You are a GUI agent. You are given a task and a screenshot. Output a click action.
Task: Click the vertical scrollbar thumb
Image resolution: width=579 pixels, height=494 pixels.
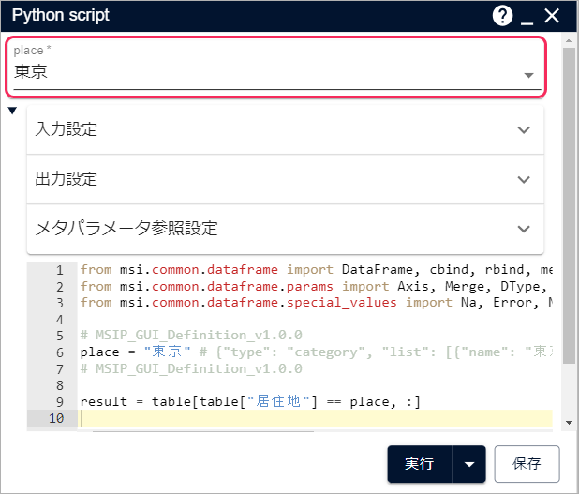point(569,205)
